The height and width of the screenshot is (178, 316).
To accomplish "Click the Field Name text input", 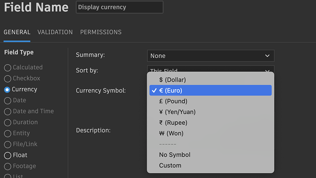I will coord(119,7).
